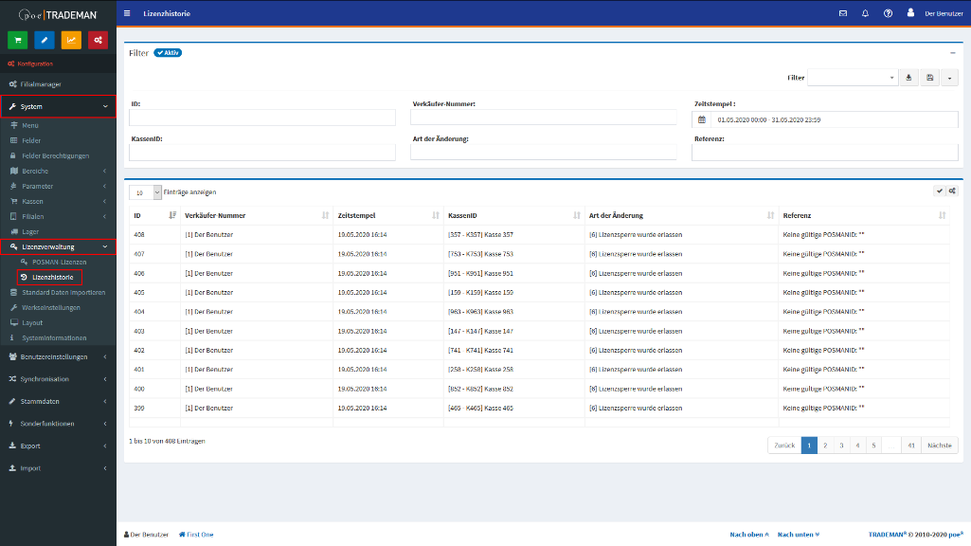Collapse the Filter panel with minus icon
971x546 pixels.
953,53
